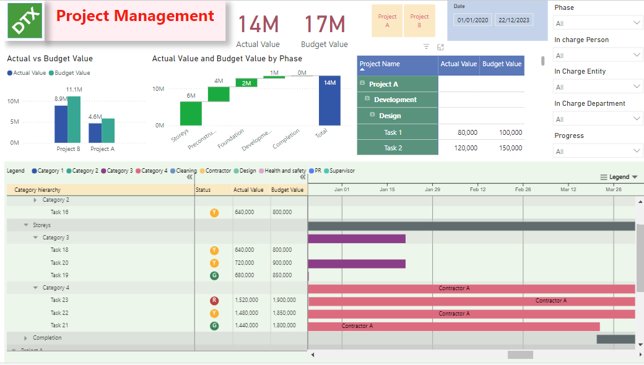
Task: Click the start date field 01/01/2020
Action: pos(472,20)
